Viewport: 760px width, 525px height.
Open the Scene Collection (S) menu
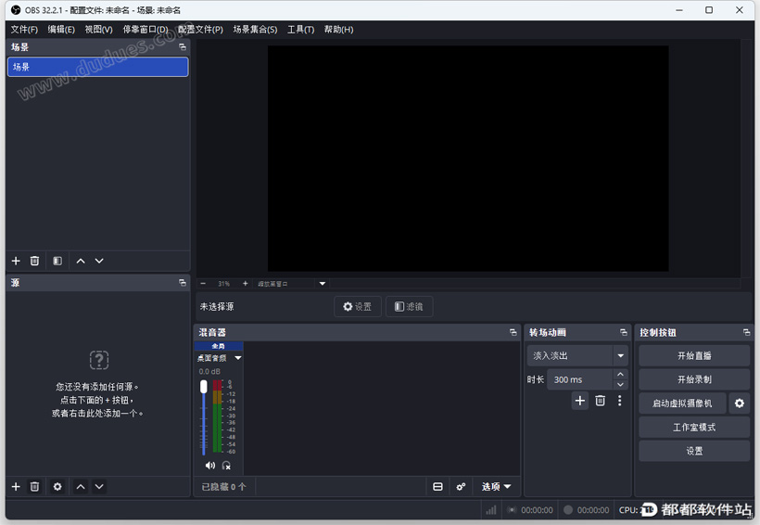tap(255, 30)
